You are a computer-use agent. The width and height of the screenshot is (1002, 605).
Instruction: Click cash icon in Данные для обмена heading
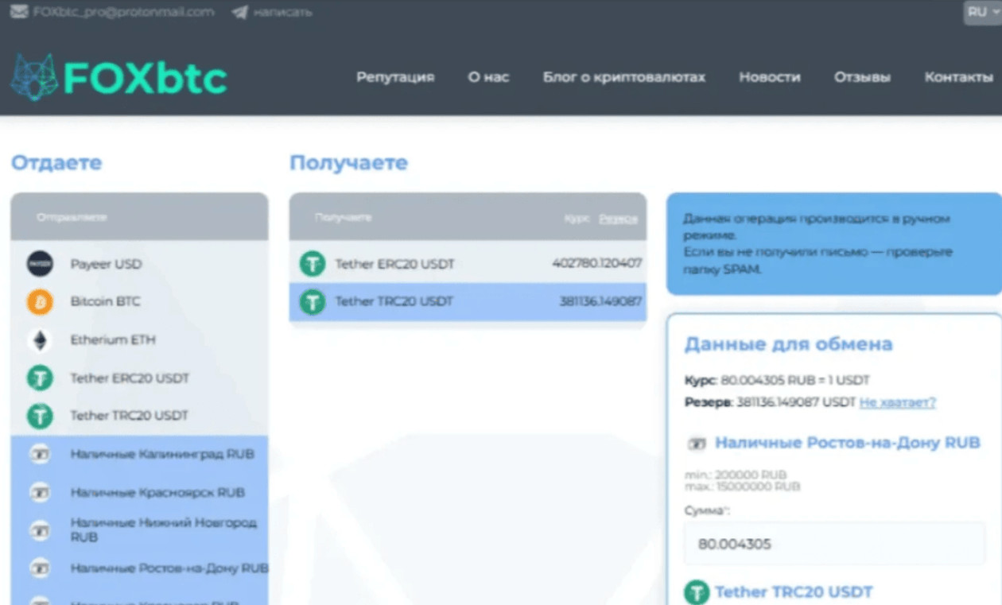pyautogui.click(x=696, y=444)
